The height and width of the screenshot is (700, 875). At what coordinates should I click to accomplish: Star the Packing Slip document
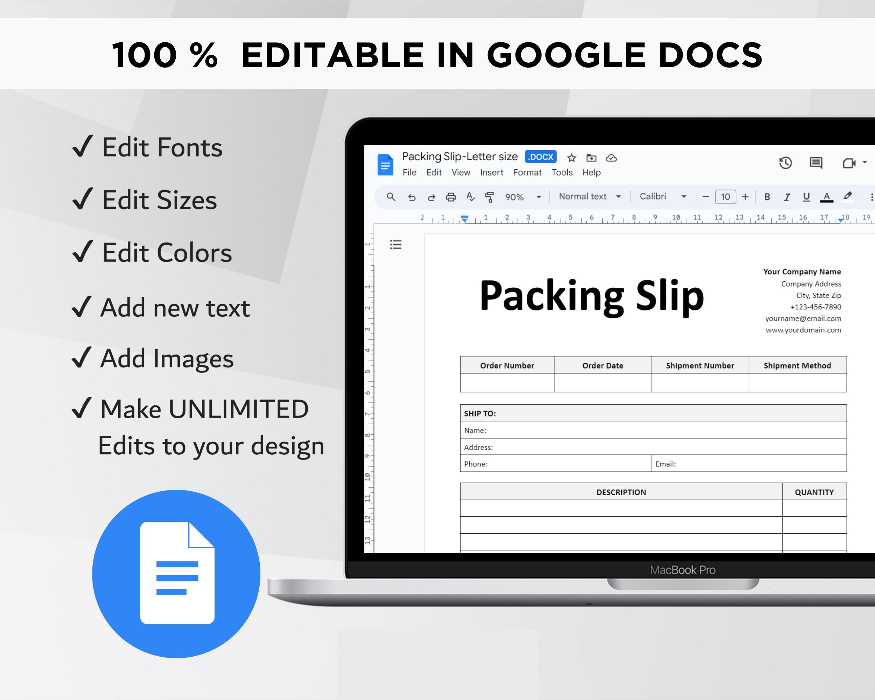coord(571,158)
